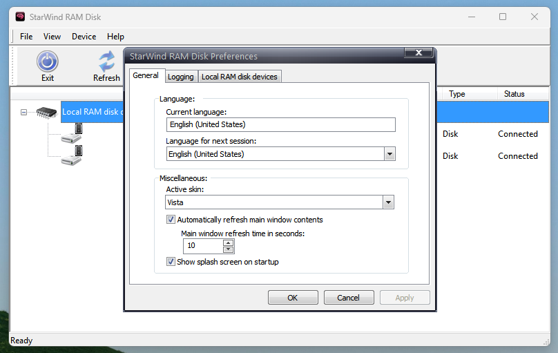
Task: Select the RAM chip icon in tree
Action: [47, 111]
